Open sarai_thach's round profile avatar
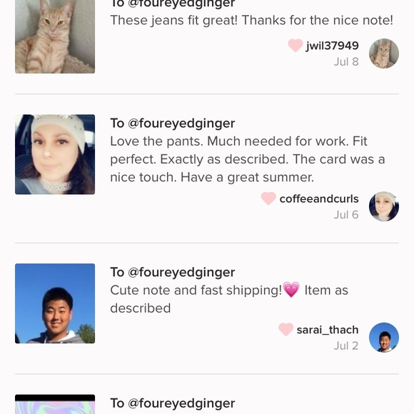Viewport: 414px width, 414px height. 383,338
